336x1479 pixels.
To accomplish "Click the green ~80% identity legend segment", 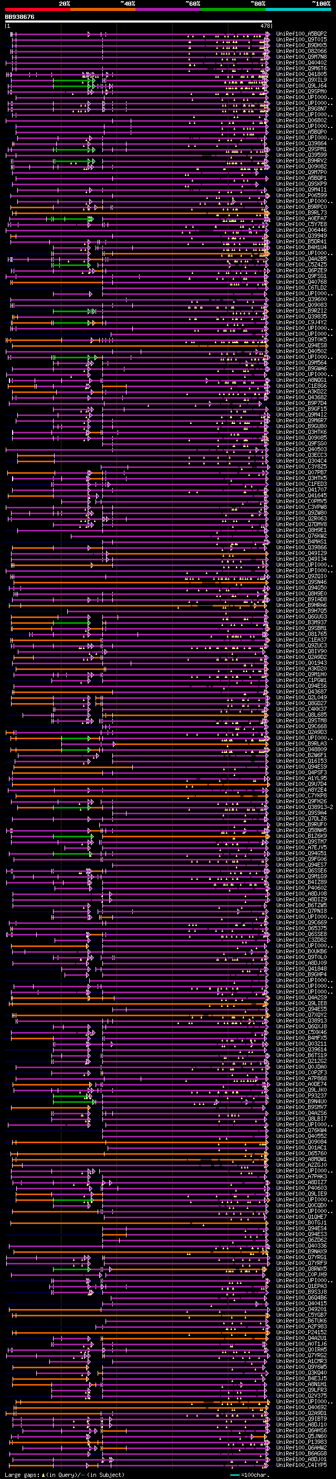I will pyautogui.click(x=233, y=10).
